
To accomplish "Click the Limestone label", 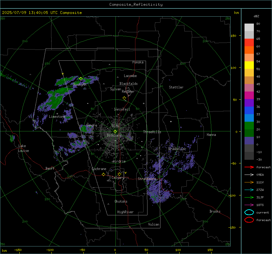I will pos(57,117).
